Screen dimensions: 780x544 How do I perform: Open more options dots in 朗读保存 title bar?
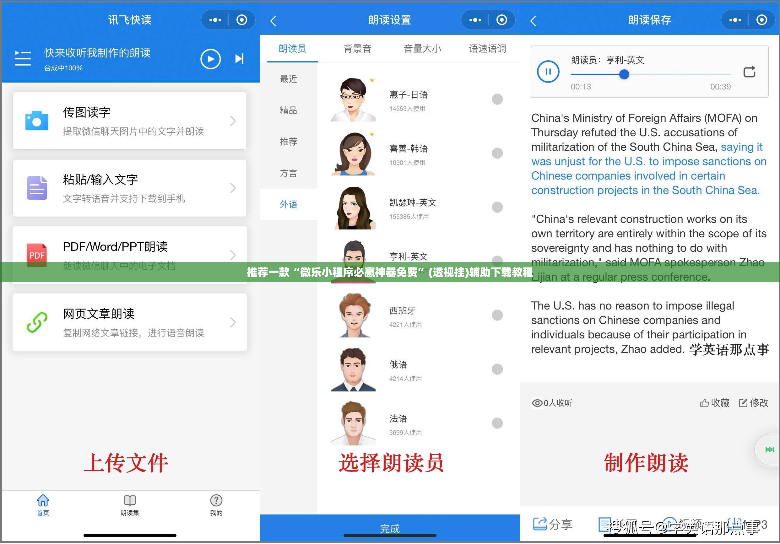[x=735, y=20]
